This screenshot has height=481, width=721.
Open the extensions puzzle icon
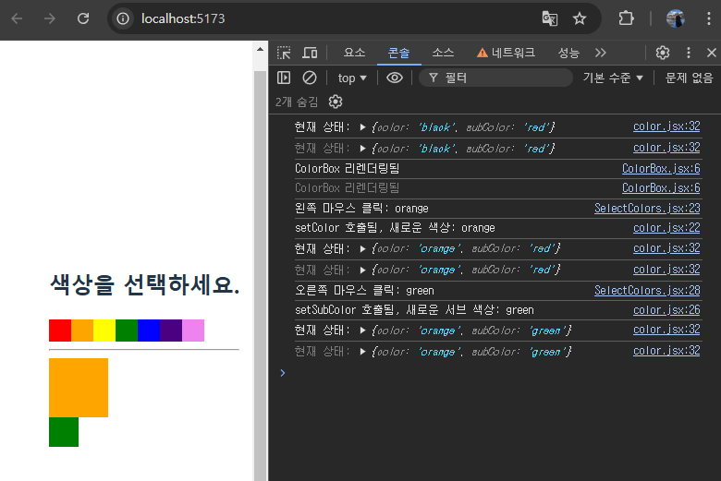[x=627, y=18]
